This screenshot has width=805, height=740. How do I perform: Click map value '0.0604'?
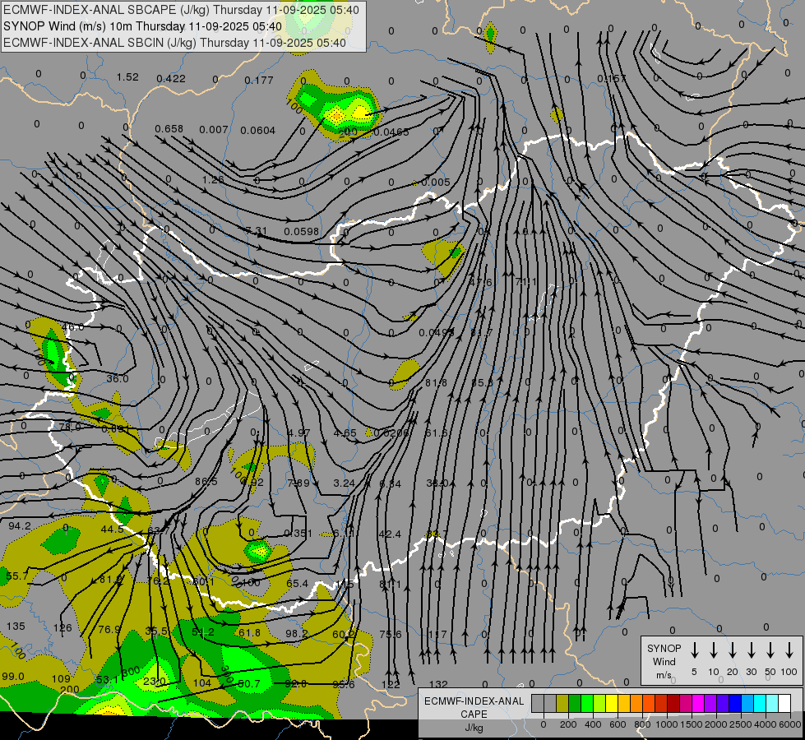click(x=257, y=131)
